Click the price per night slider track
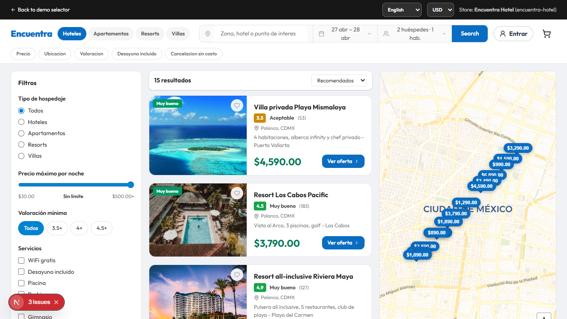This screenshot has width=567, height=319. pyautogui.click(x=76, y=185)
